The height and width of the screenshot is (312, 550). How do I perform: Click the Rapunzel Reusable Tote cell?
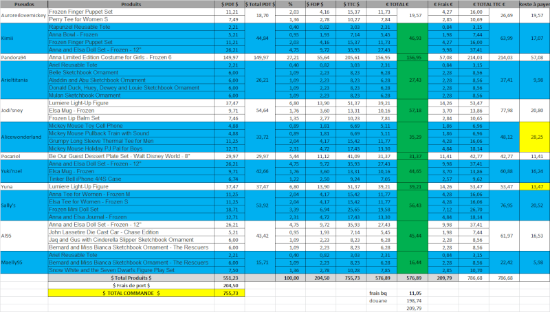131,27
